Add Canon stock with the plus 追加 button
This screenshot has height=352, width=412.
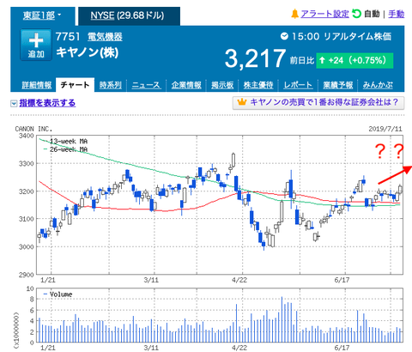point(36,45)
